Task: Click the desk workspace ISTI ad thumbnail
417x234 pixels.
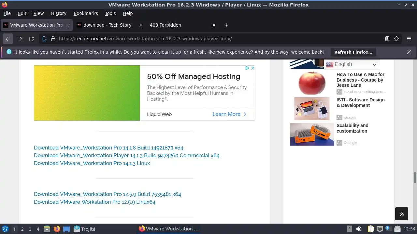Action: coord(312,109)
